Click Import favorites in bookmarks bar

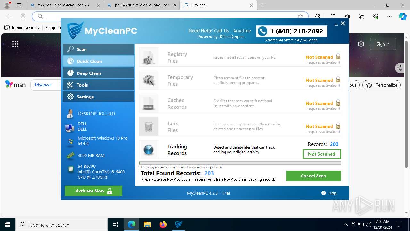pos(22,28)
